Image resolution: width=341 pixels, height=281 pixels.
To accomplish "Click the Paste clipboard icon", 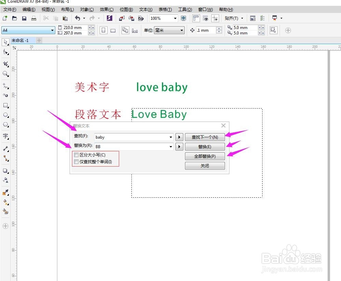I will click(65, 18).
